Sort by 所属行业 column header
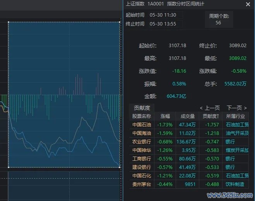 [236, 116]
